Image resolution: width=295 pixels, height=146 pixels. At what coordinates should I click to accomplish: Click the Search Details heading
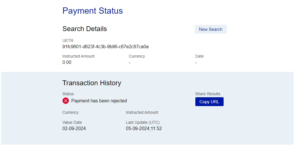pos(85,29)
